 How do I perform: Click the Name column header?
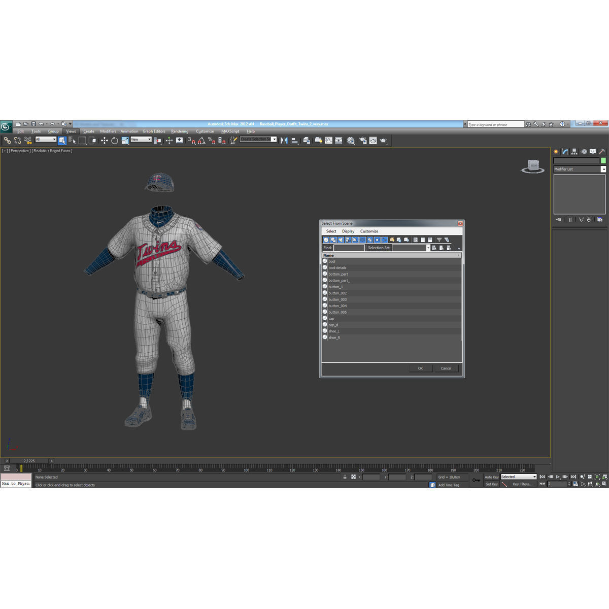(x=391, y=255)
